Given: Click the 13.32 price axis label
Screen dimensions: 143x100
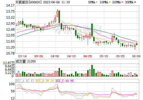Looking at the screenshot, I should pyautogui.click(x=10, y=18).
